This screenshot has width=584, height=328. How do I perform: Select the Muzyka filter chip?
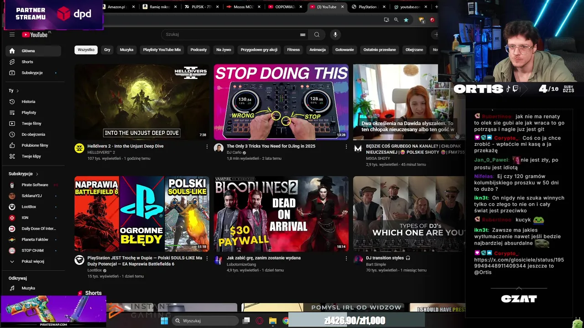(126, 50)
